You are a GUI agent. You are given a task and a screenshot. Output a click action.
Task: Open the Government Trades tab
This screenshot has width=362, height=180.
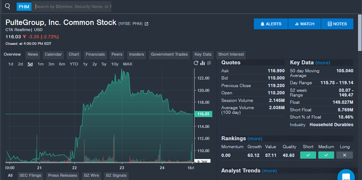point(169,55)
